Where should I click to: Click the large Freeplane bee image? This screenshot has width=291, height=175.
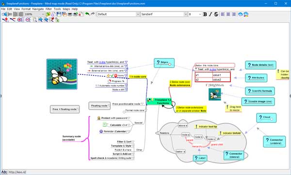[x=62, y=74]
